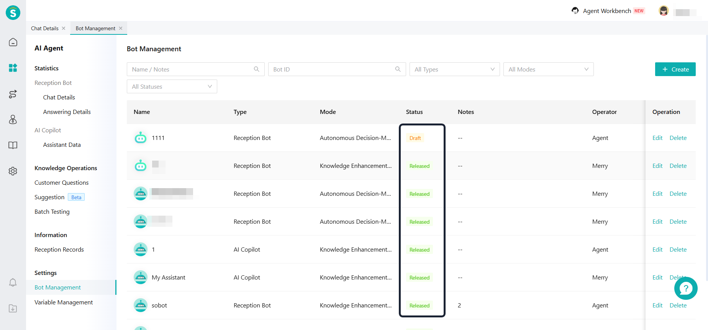Close the Bot Management tab
The height and width of the screenshot is (330, 708).
click(121, 28)
